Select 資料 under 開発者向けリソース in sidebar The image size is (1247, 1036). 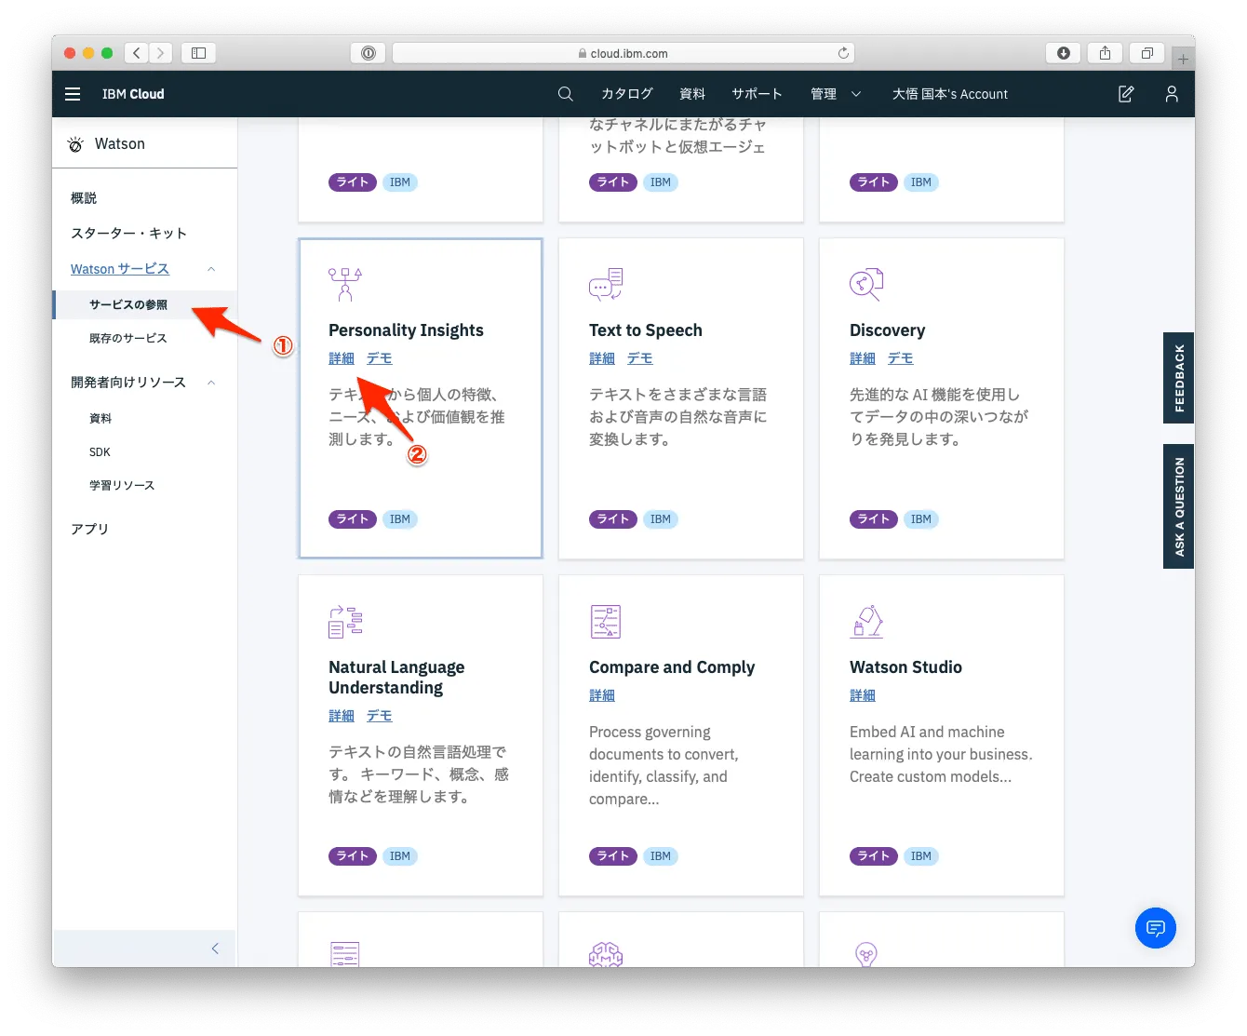tap(101, 418)
